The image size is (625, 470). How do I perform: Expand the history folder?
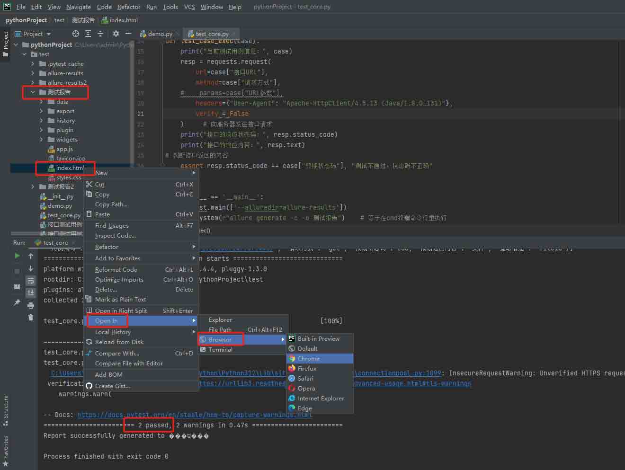(41, 120)
